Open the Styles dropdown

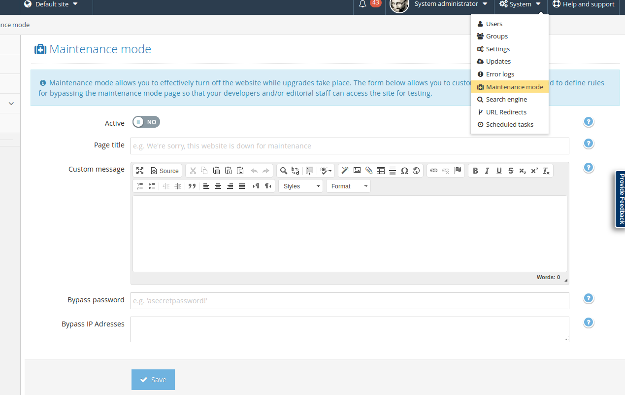point(301,186)
